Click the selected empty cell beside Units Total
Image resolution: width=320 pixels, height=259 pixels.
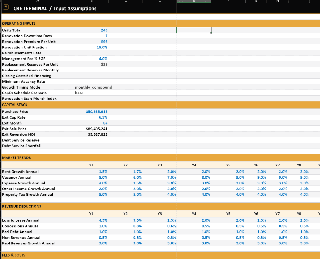(x=194, y=30)
